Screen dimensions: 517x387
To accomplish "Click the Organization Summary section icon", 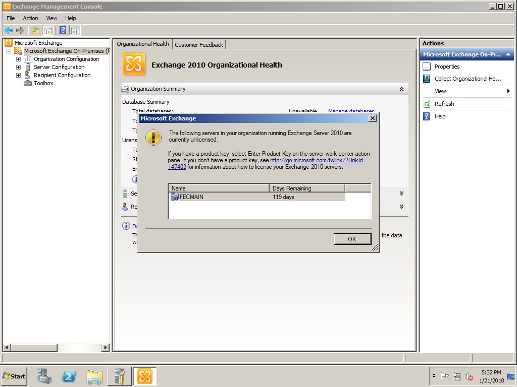I will click(125, 89).
